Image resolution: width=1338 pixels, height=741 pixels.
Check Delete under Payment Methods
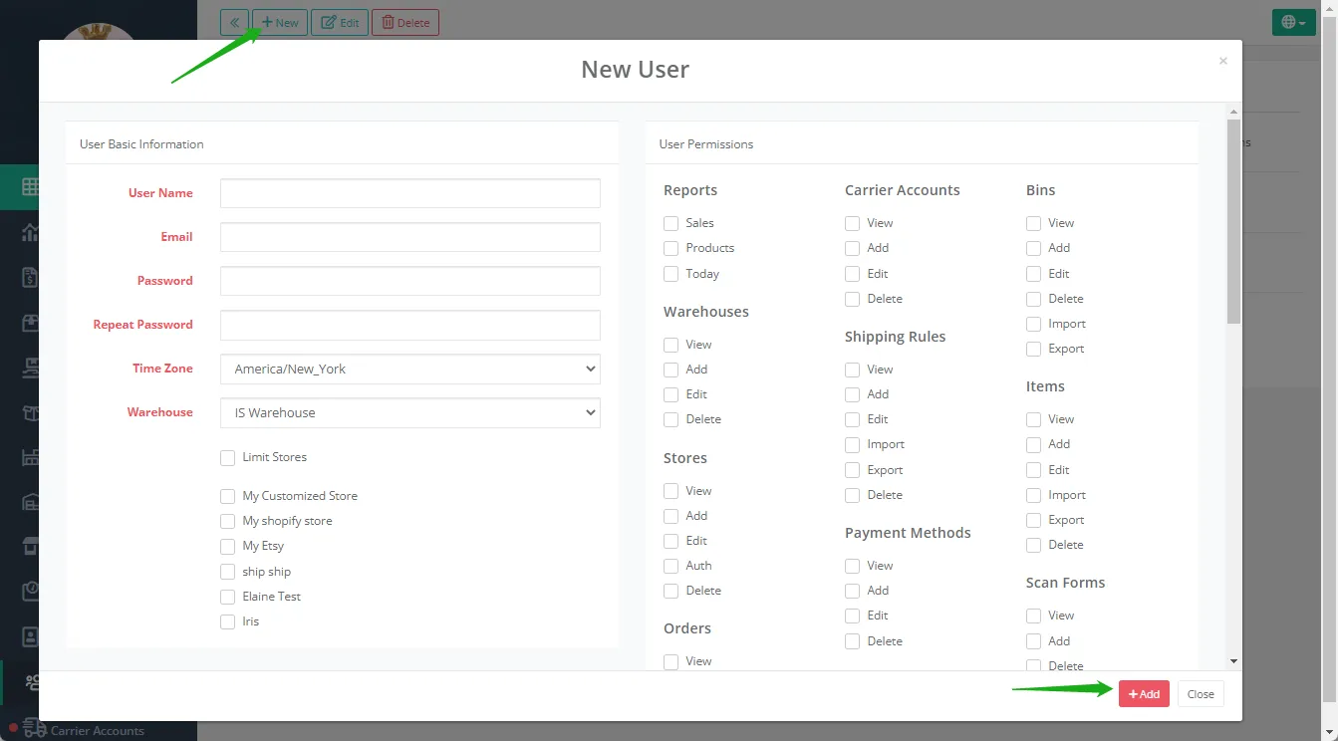point(853,641)
